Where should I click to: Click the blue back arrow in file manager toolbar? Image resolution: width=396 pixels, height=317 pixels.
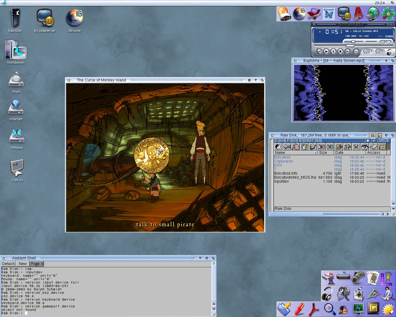[286, 147]
